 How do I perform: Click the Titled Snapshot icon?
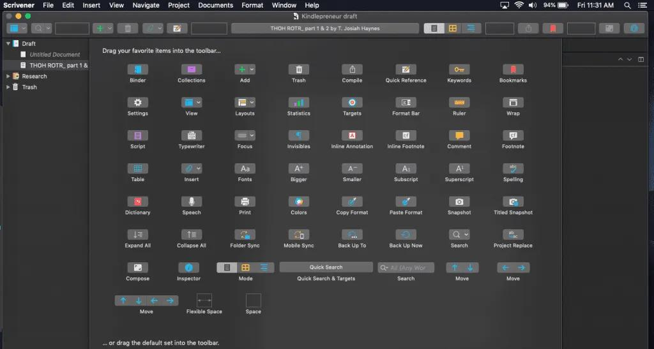coord(513,202)
